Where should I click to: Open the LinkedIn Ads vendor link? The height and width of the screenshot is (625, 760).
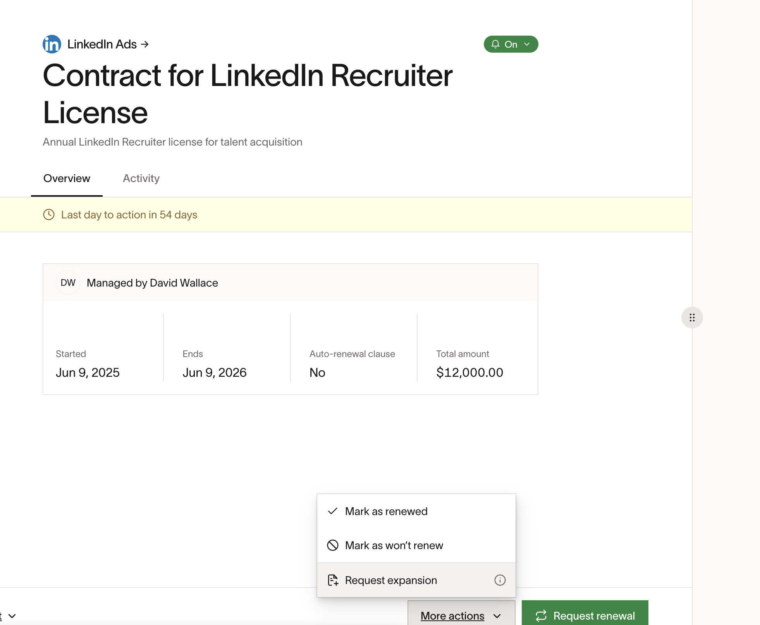[x=108, y=44]
